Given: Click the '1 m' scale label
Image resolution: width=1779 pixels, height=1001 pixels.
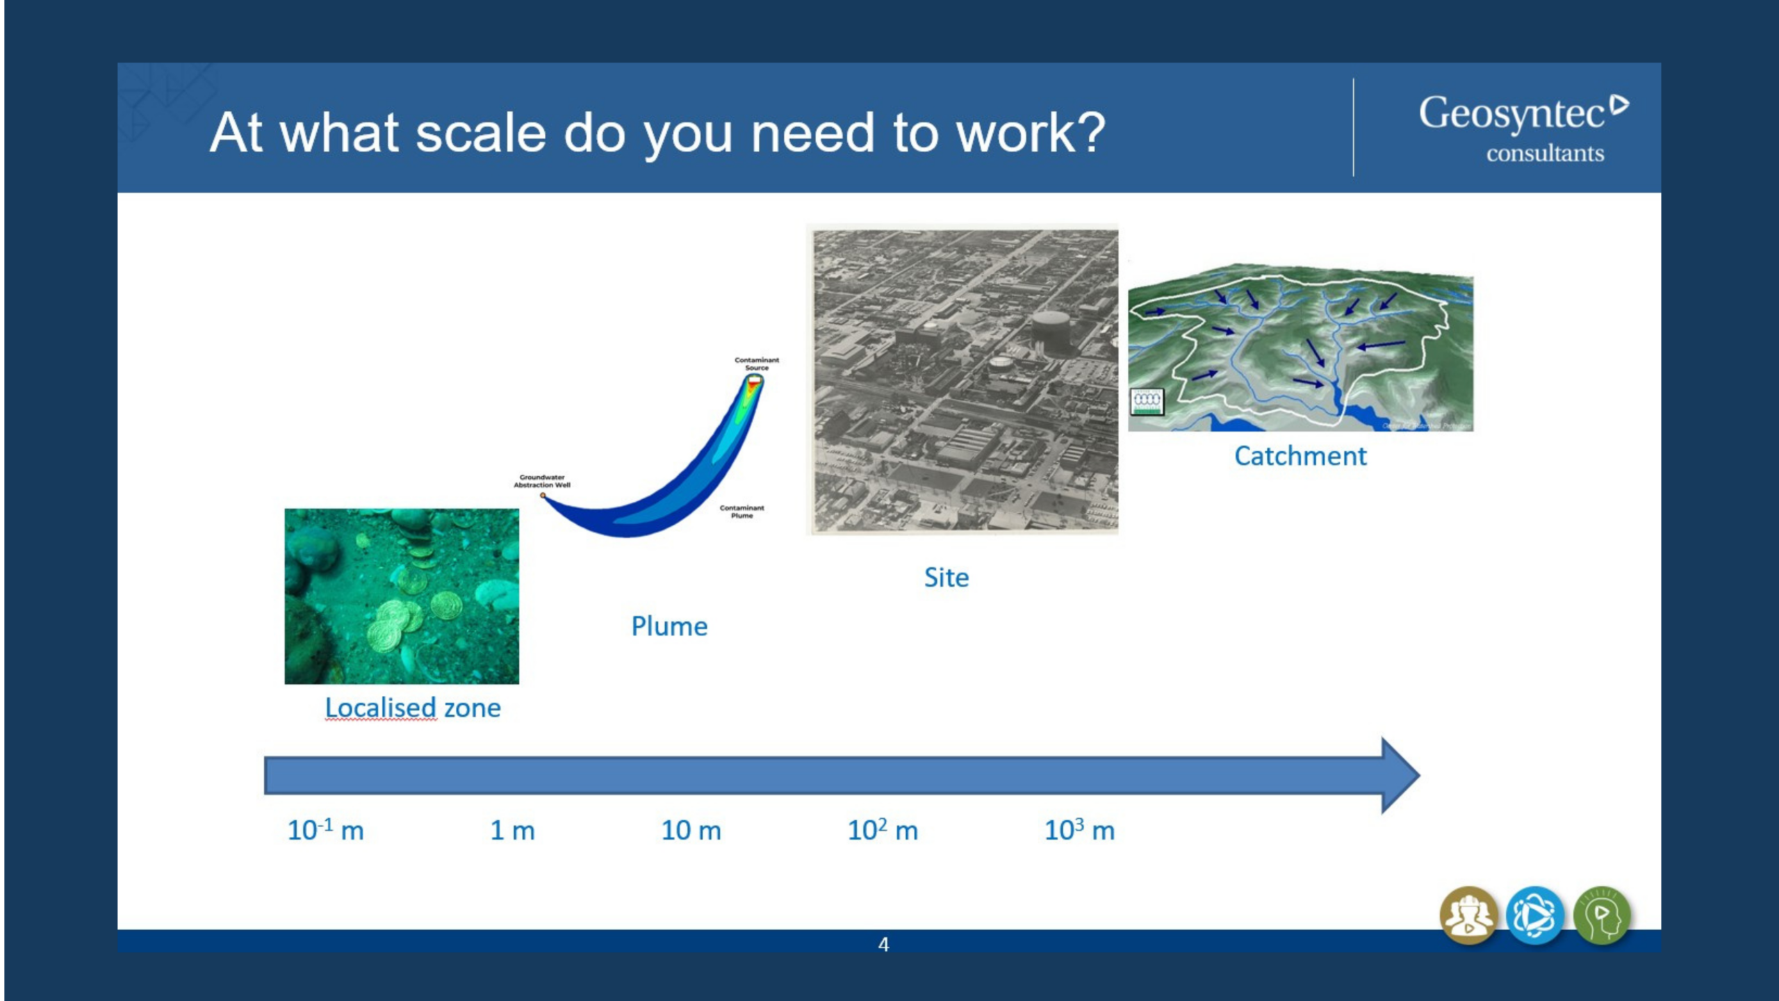Looking at the screenshot, I should [x=513, y=830].
